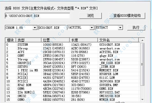Sort by the 类型 column header
Viewport: 152px width, 103px height.
pyautogui.click(x=28, y=40)
